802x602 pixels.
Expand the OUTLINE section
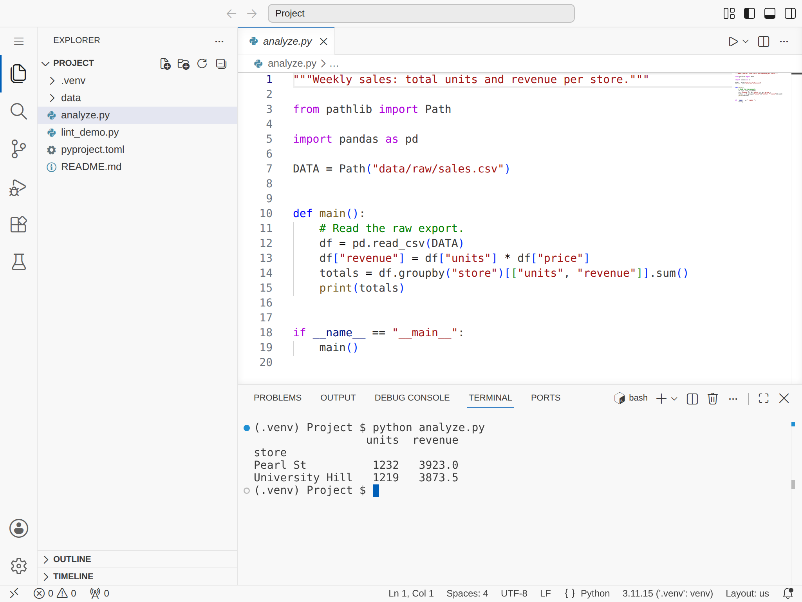tap(137, 559)
